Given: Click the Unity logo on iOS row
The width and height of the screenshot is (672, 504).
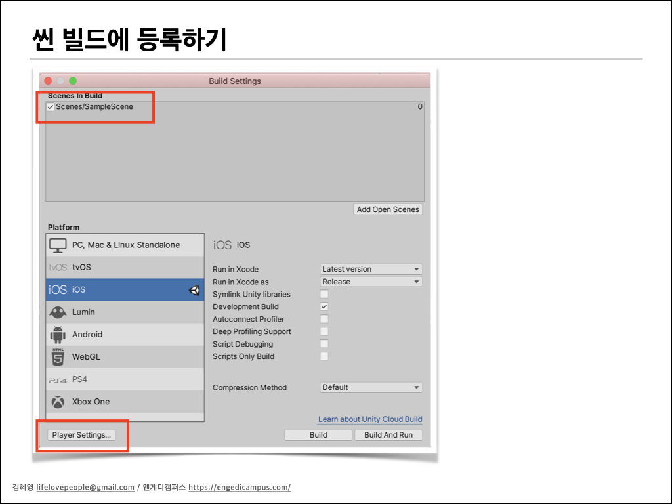Looking at the screenshot, I should (194, 290).
